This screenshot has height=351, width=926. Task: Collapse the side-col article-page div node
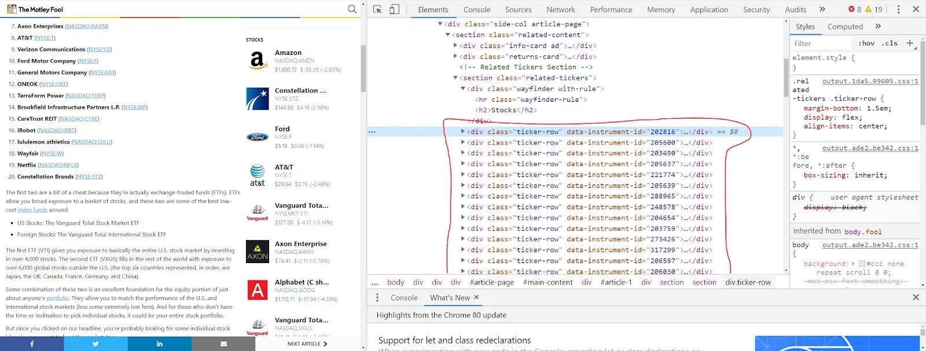coord(440,24)
